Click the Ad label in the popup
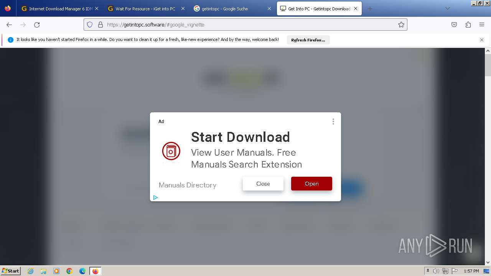 tap(161, 122)
